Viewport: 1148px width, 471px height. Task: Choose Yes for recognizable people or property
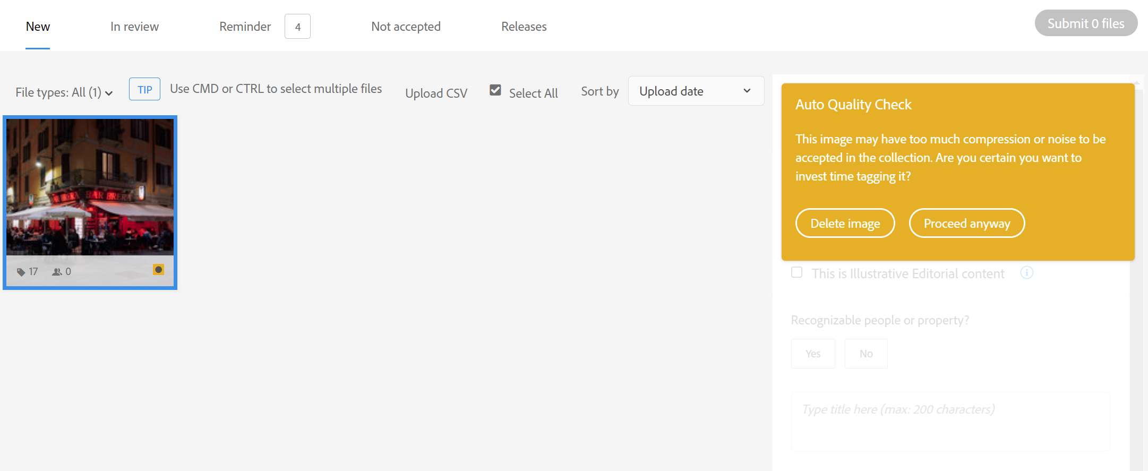812,354
